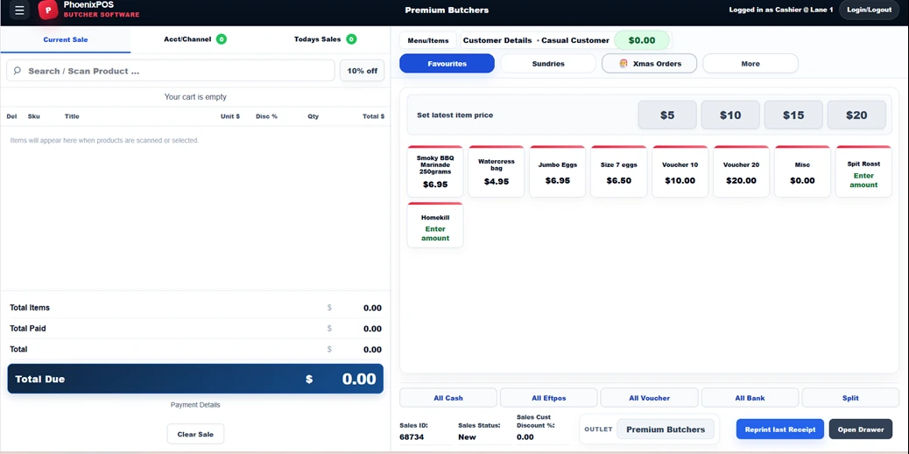This screenshot has height=454, width=909.
Task: Apply the 10% off discount
Action: 363,71
